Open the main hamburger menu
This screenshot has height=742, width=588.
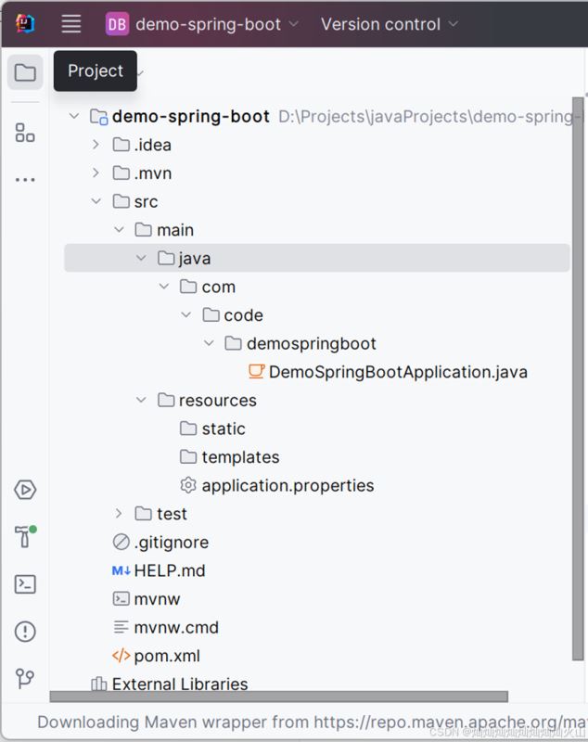[x=70, y=23]
